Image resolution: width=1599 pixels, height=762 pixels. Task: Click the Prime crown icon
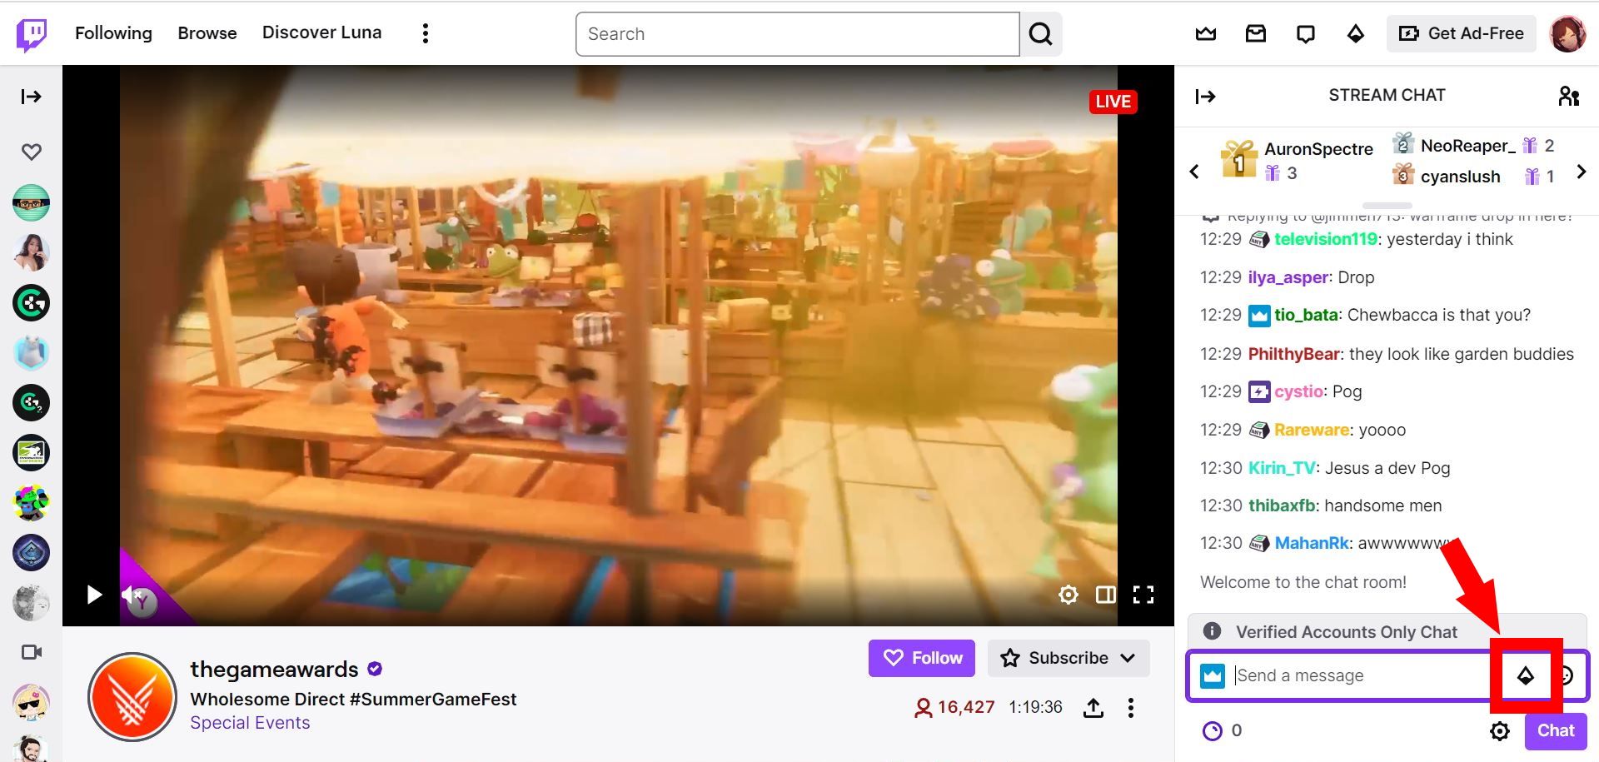pos(1205,33)
